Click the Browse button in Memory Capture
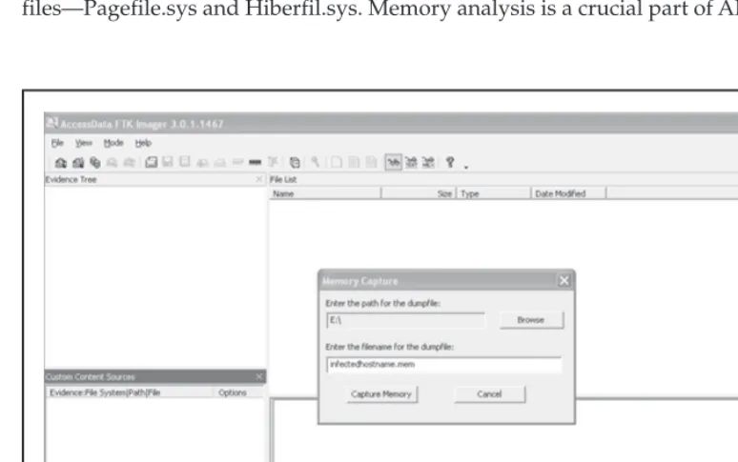This screenshot has width=738, height=462. 531,320
